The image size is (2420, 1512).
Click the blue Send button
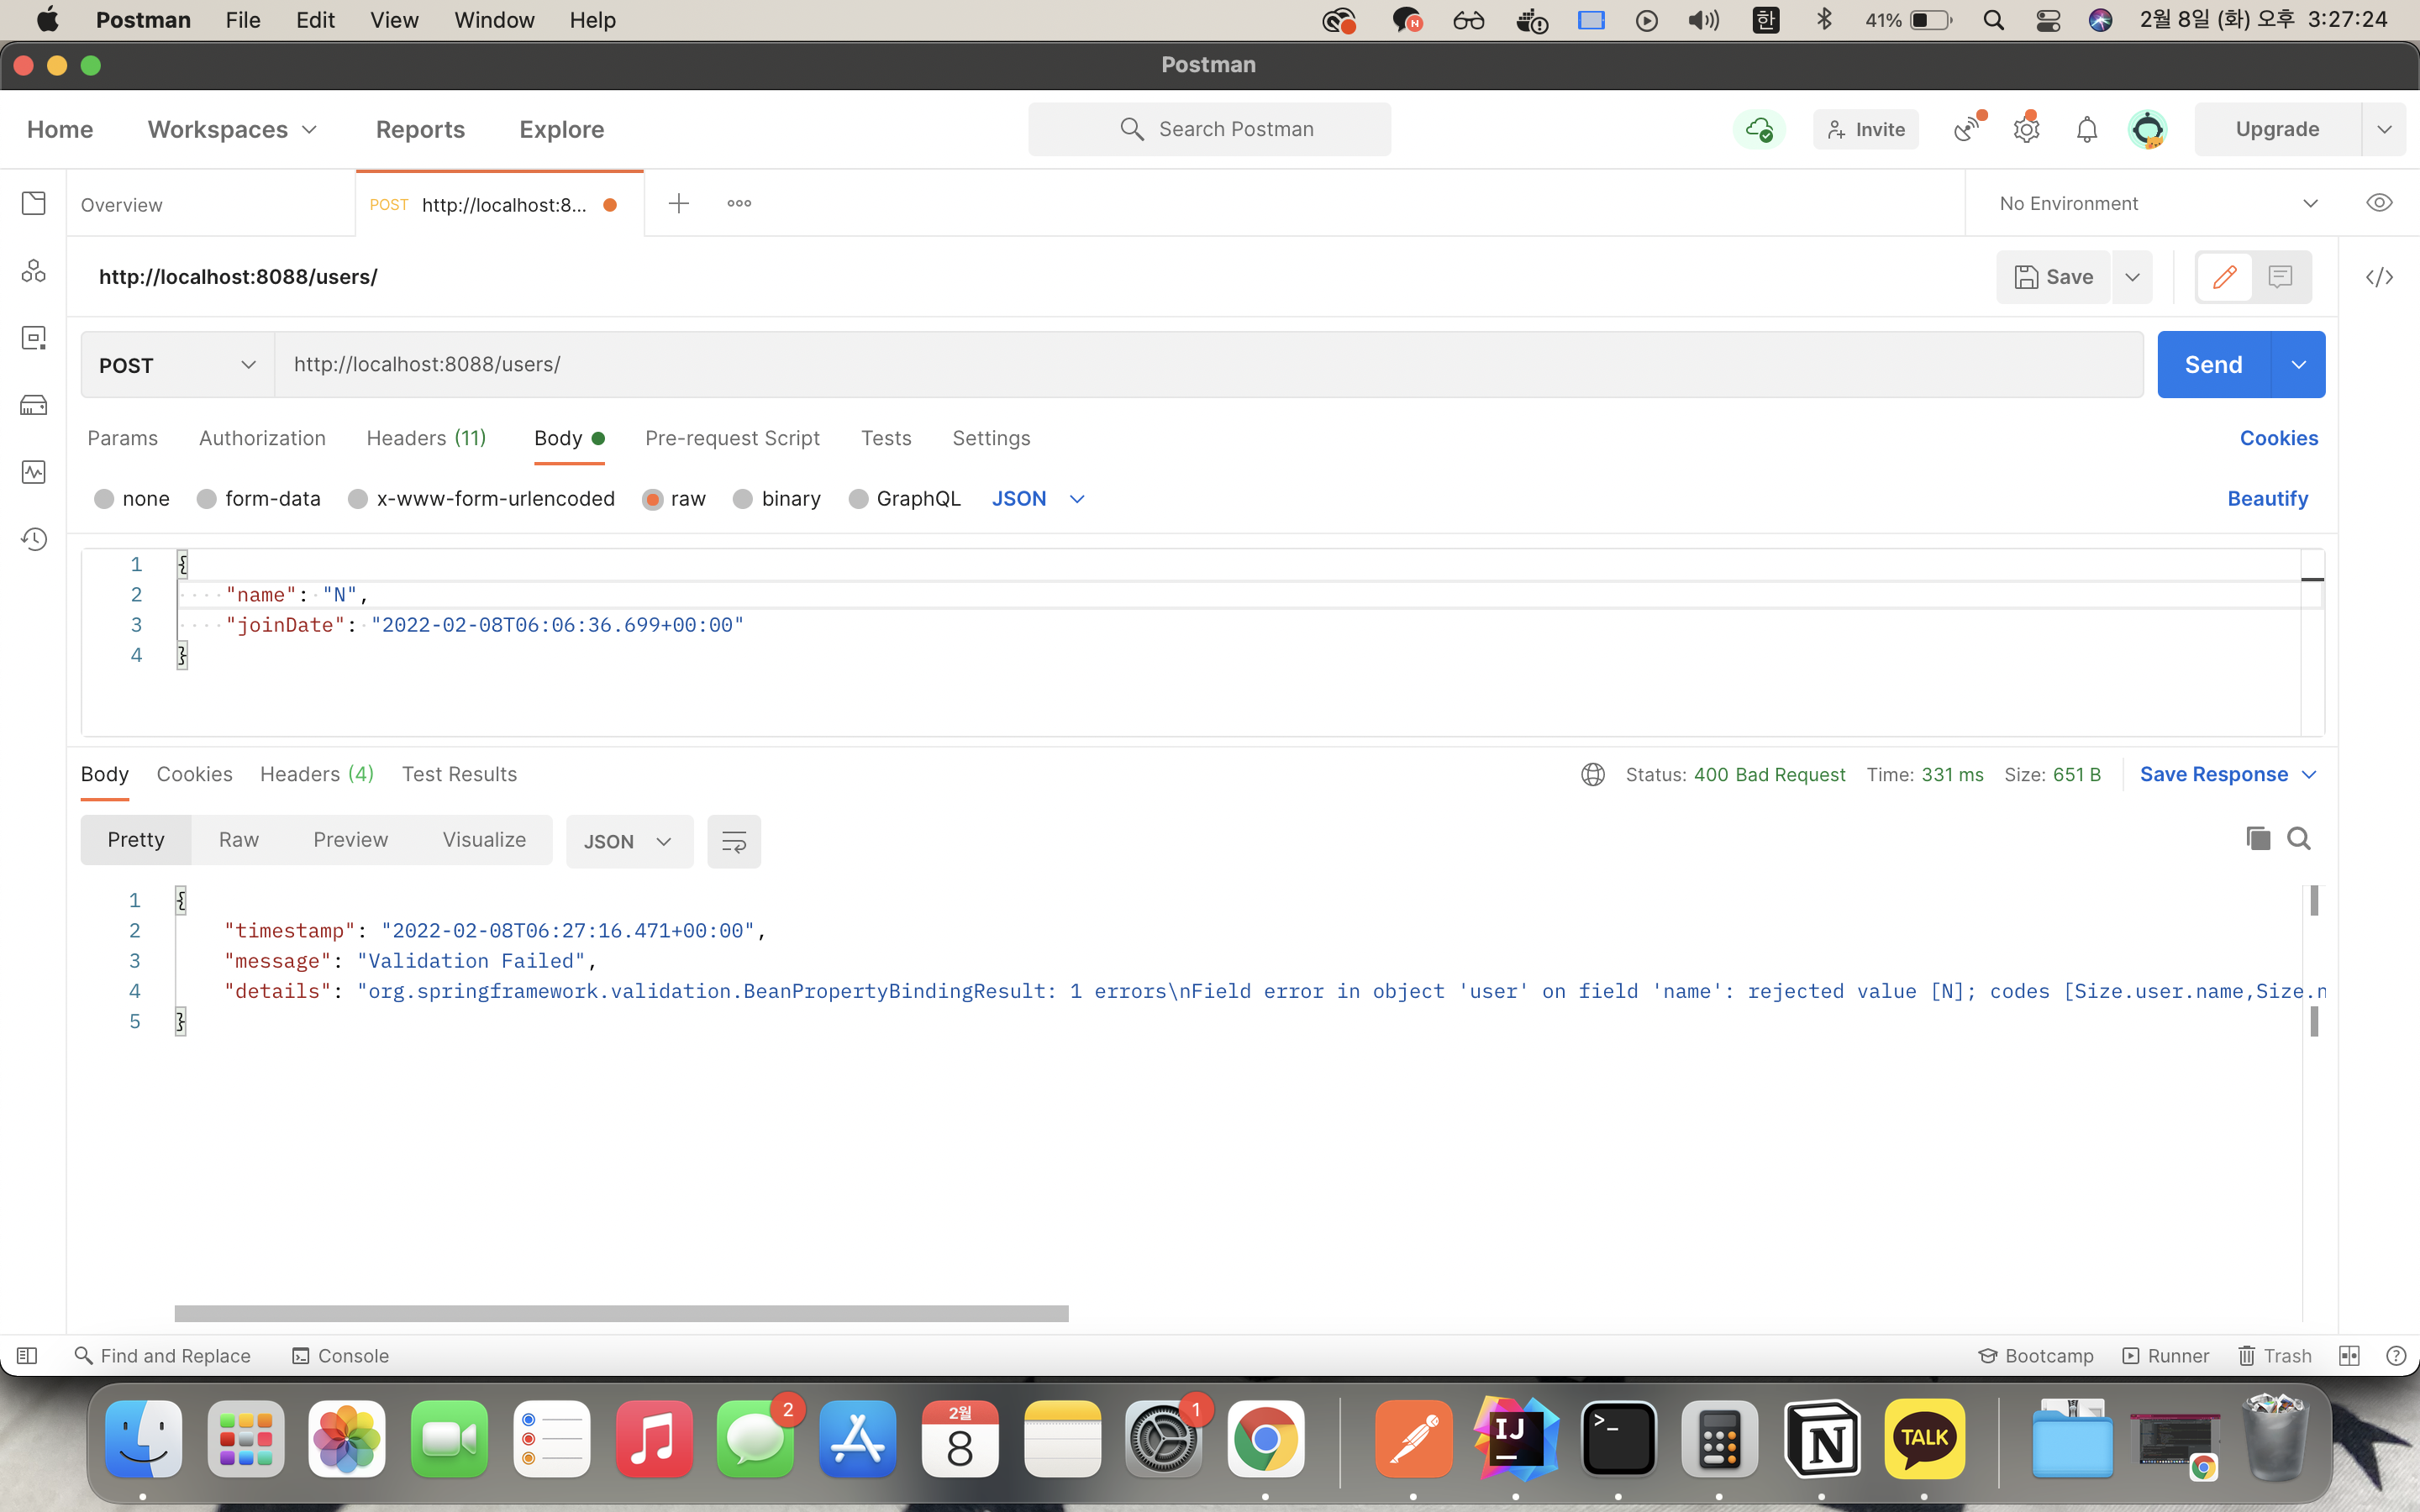click(x=2213, y=365)
